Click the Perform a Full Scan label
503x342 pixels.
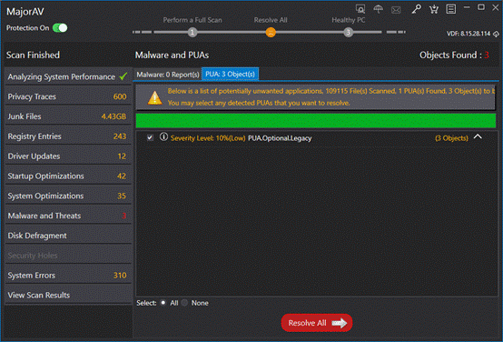(192, 20)
